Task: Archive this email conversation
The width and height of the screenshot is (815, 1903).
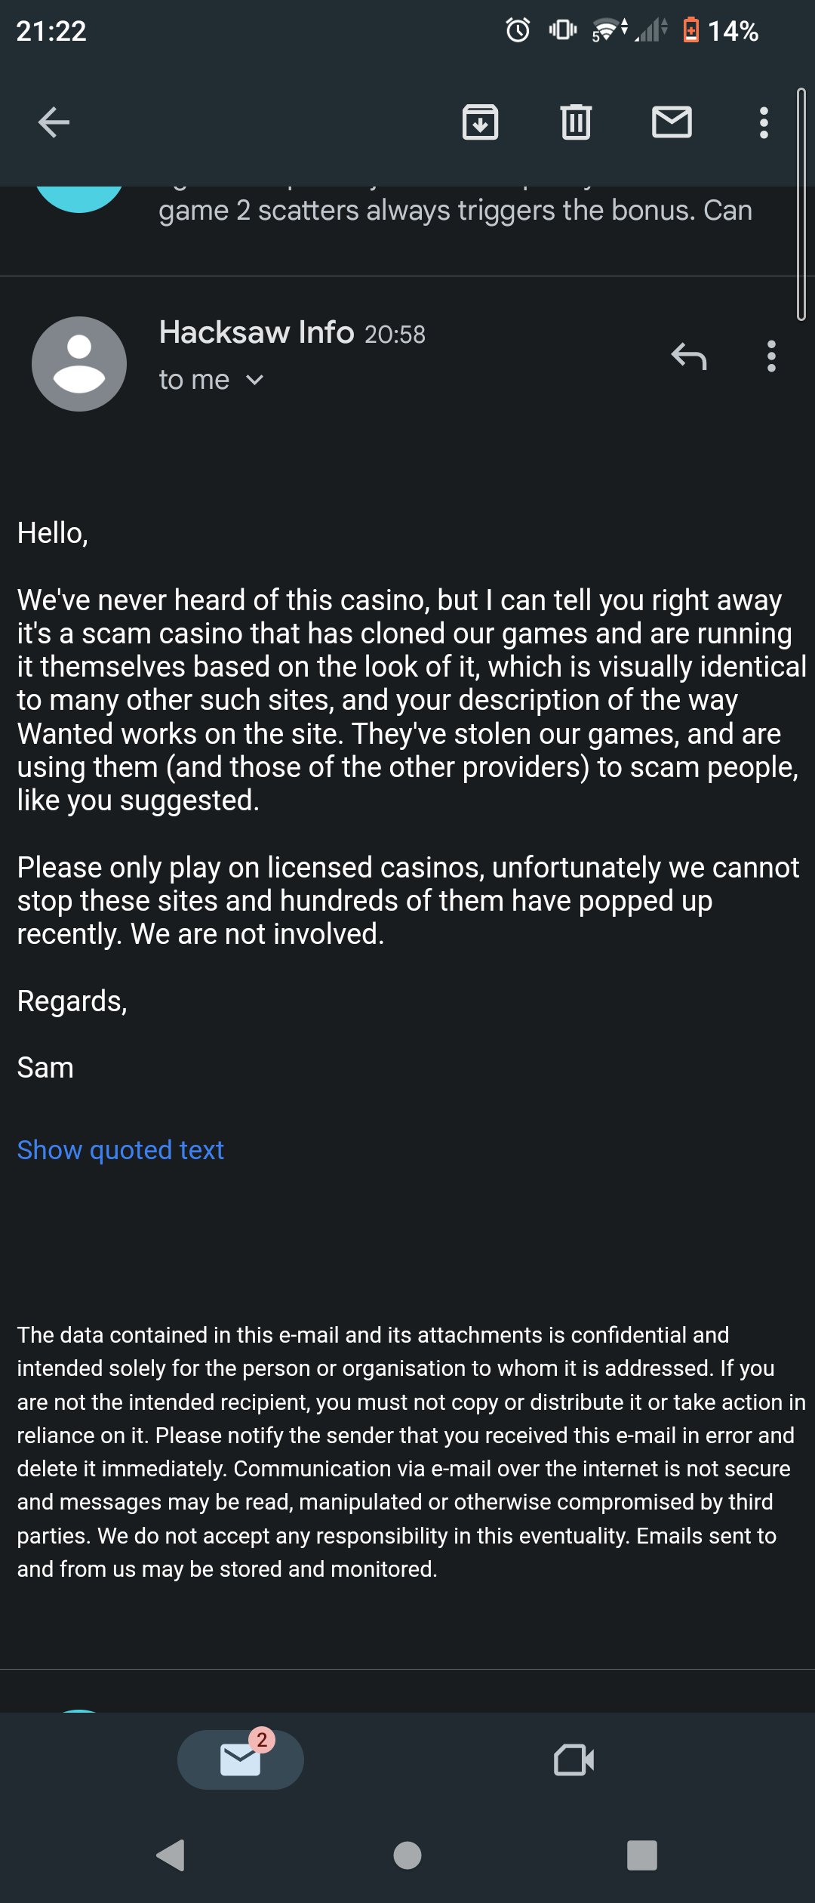Action: [x=480, y=122]
